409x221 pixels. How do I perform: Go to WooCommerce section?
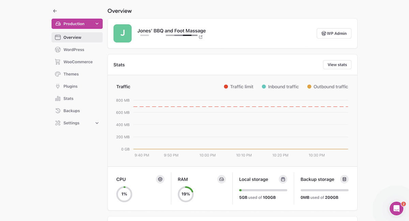click(x=77, y=62)
